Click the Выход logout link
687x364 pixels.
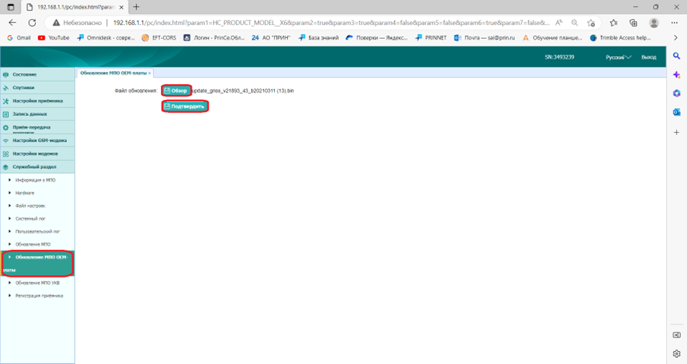[x=648, y=57]
